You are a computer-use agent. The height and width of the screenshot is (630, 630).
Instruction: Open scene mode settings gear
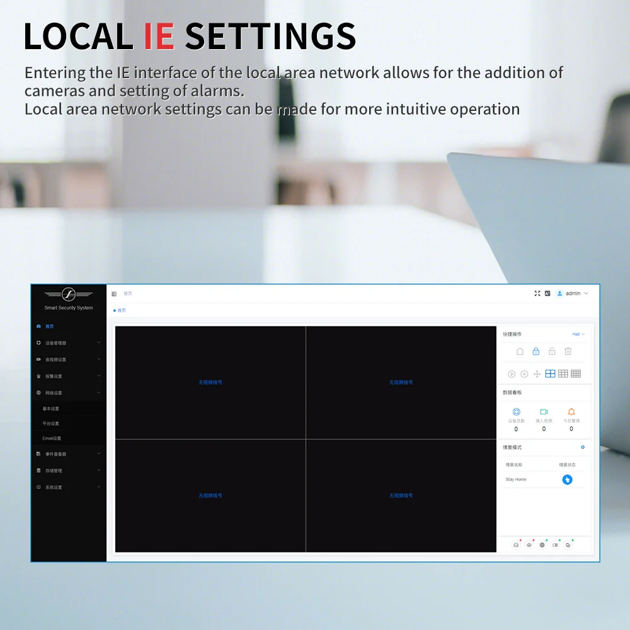(x=583, y=447)
